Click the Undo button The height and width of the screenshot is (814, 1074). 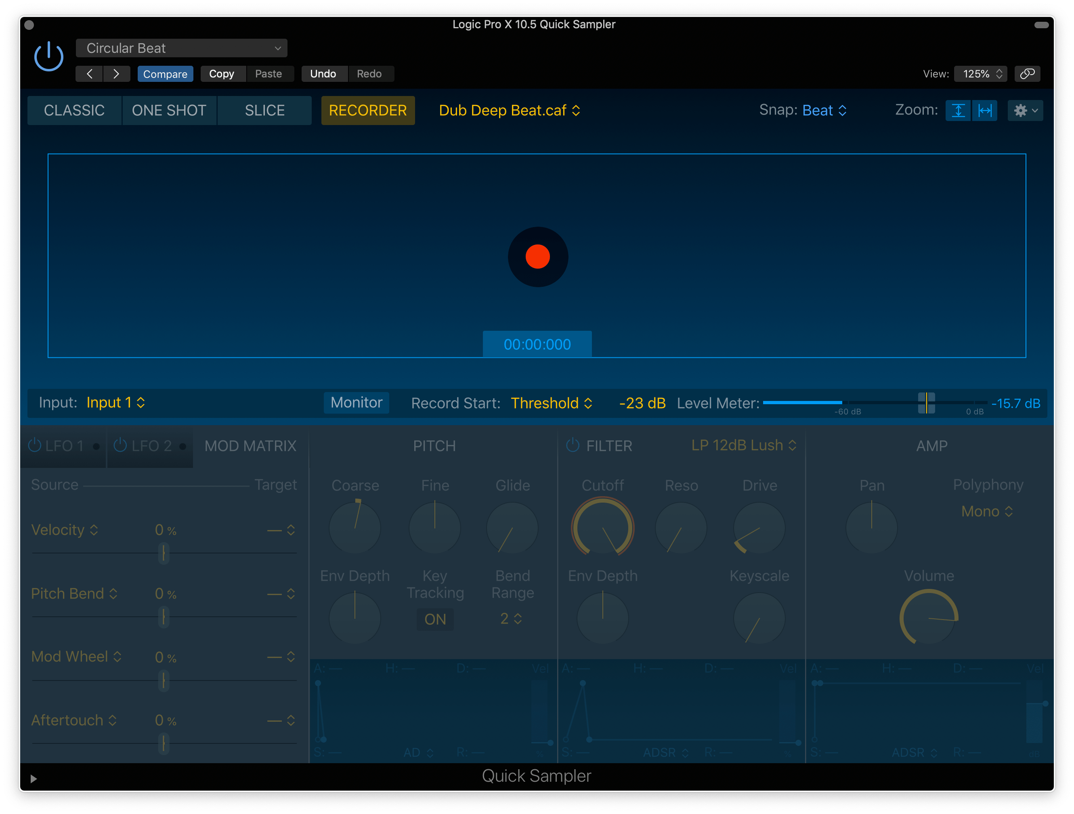coord(324,74)
